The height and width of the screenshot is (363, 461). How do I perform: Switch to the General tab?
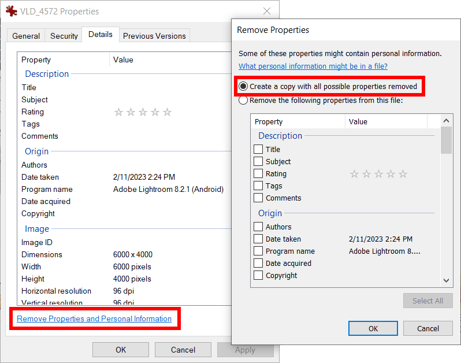pos(26,36)
